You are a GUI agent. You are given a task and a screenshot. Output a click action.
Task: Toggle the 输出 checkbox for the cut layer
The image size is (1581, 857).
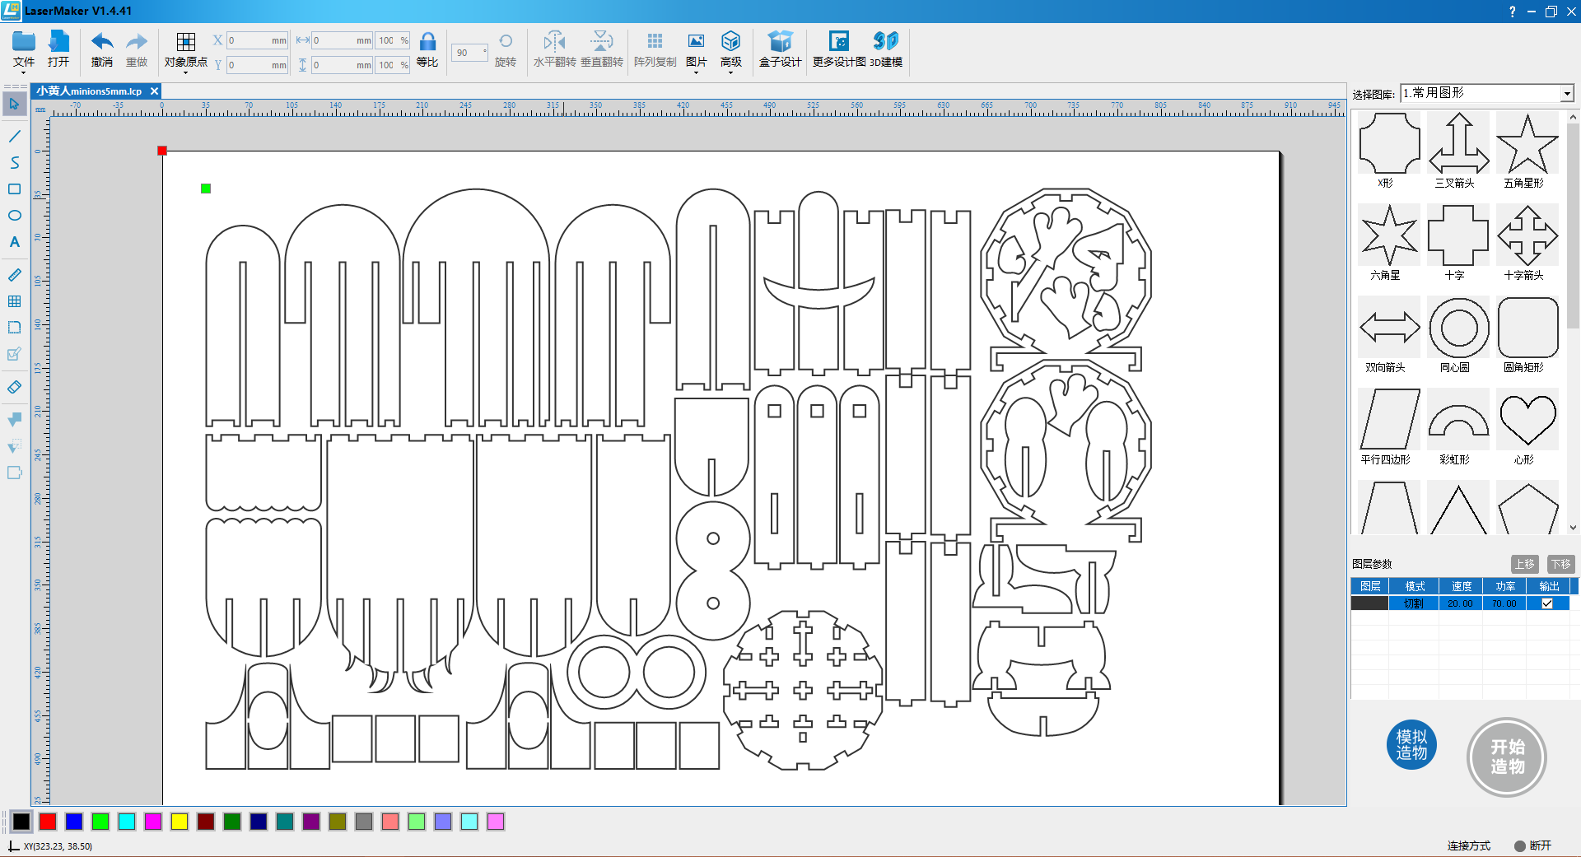(x=1548, y=603)
